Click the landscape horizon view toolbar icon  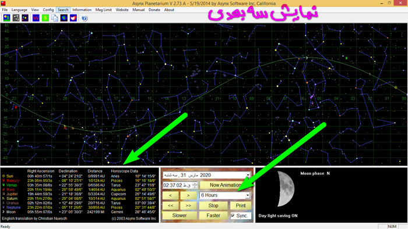click(x=7, y=18)
